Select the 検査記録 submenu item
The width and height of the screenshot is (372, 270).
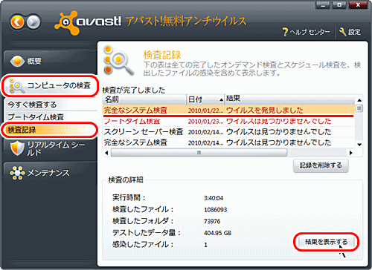50,130
